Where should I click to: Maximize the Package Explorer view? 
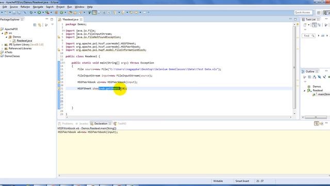coord(52,19)
